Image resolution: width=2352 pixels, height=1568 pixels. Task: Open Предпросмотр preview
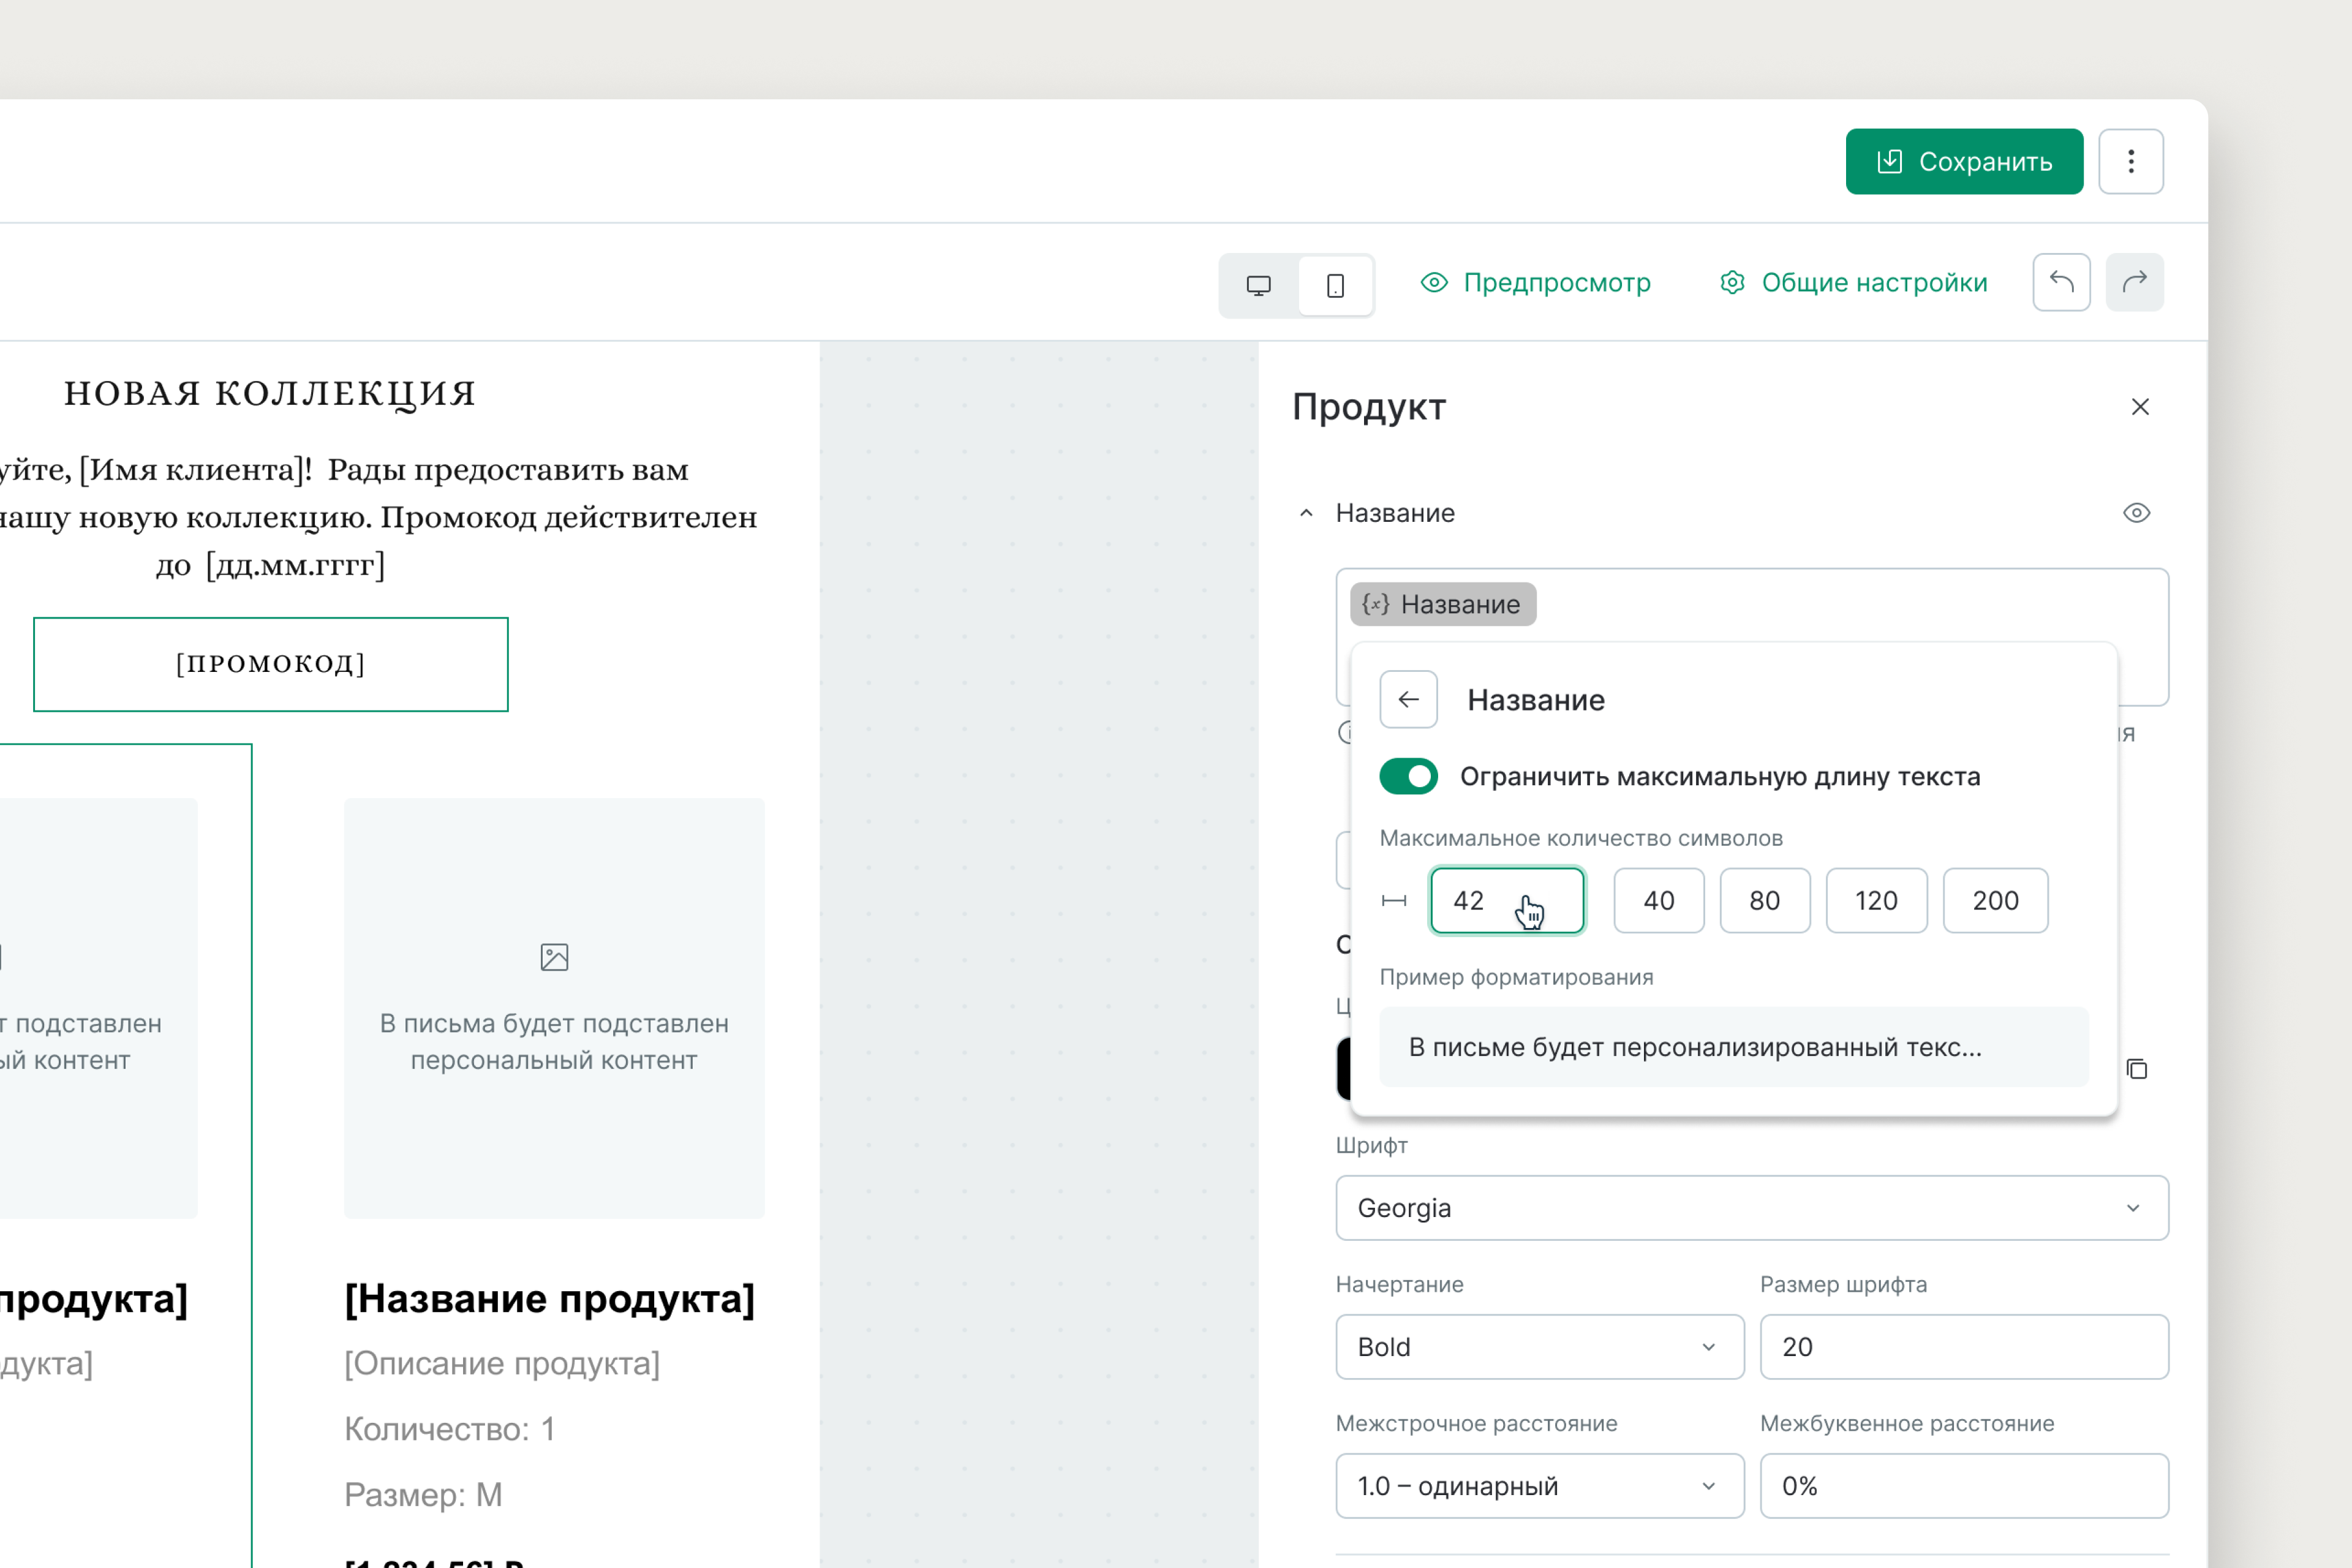[1536, 283]
